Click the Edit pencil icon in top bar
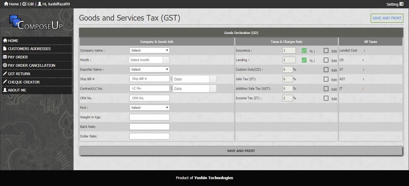This screenshot has height=186, width=409. [24, 4]
